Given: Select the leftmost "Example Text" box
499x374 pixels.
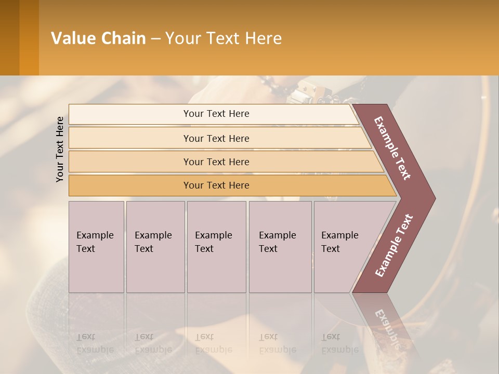Looking at the screenshot, I should click(96, 247).
